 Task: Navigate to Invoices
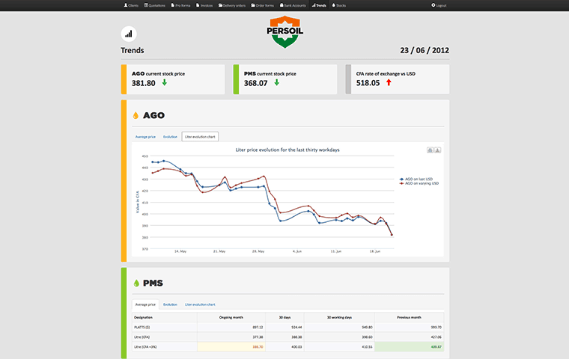point(204,5)
